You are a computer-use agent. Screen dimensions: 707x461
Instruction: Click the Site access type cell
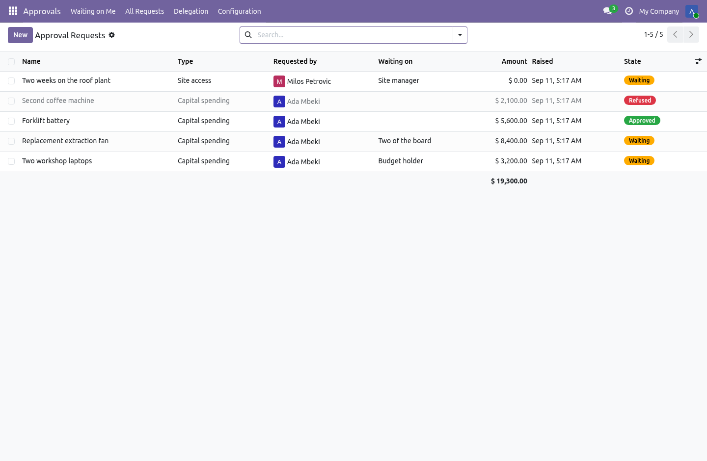click(194, 80)
